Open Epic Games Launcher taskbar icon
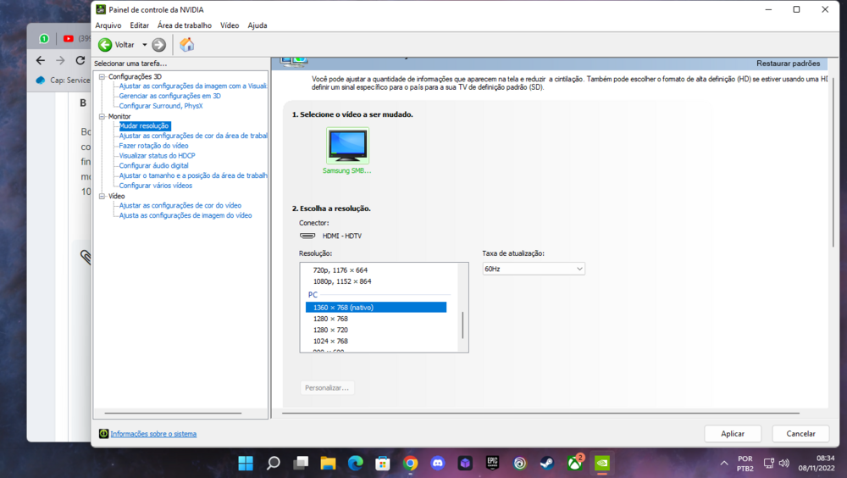 [493, 464]
